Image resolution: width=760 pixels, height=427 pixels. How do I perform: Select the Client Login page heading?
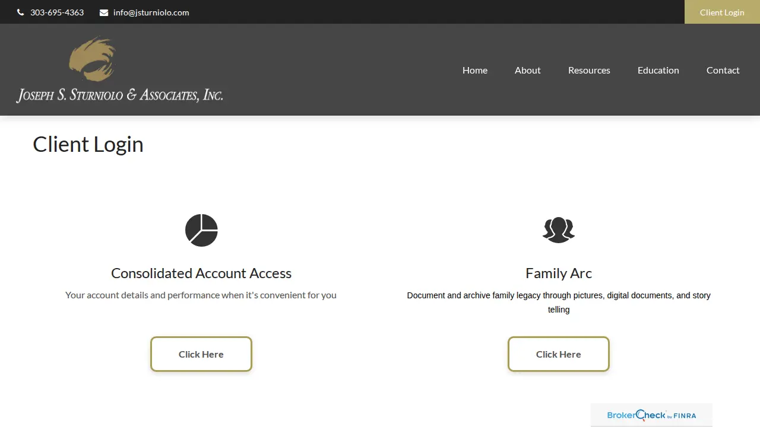pos(88,144)
